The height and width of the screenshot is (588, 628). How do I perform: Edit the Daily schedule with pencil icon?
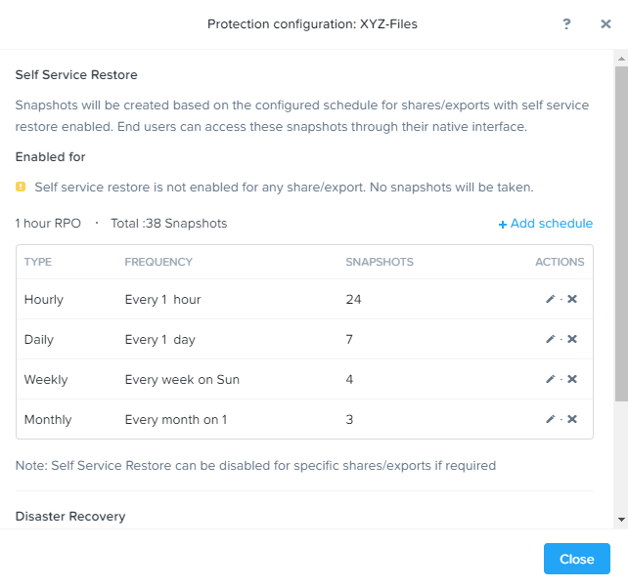[551, 339]
